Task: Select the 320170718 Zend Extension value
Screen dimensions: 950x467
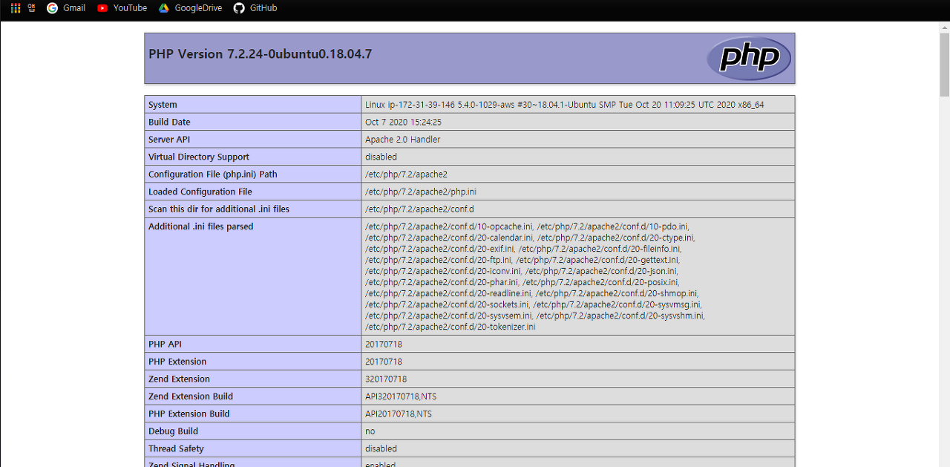Action: click(x=386, y=379)
